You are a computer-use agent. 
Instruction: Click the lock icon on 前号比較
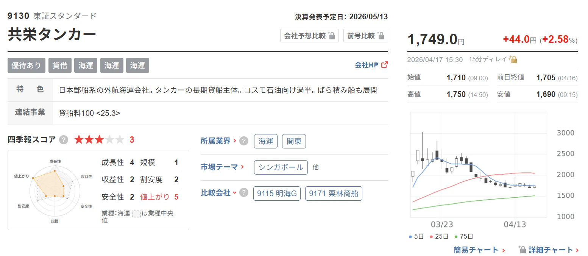tap(381, 36)
